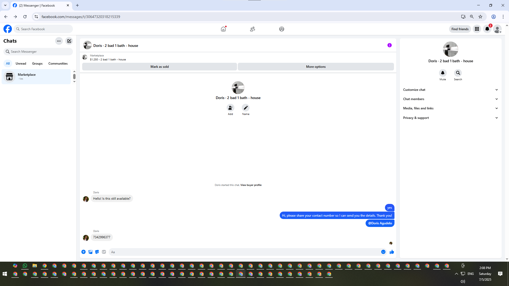
Task: Mute this conversation with bell button
Action: point(442,73)
